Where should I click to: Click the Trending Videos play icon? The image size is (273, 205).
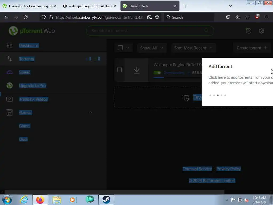(9, 99)
